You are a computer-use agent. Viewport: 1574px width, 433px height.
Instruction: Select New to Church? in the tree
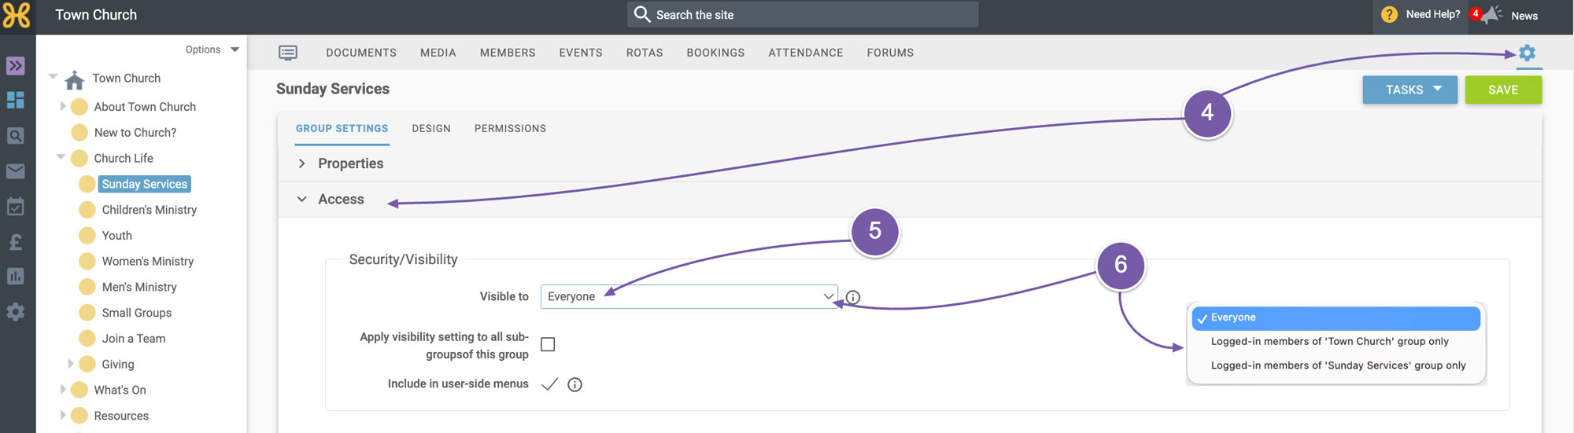click(x=135, y=132)
